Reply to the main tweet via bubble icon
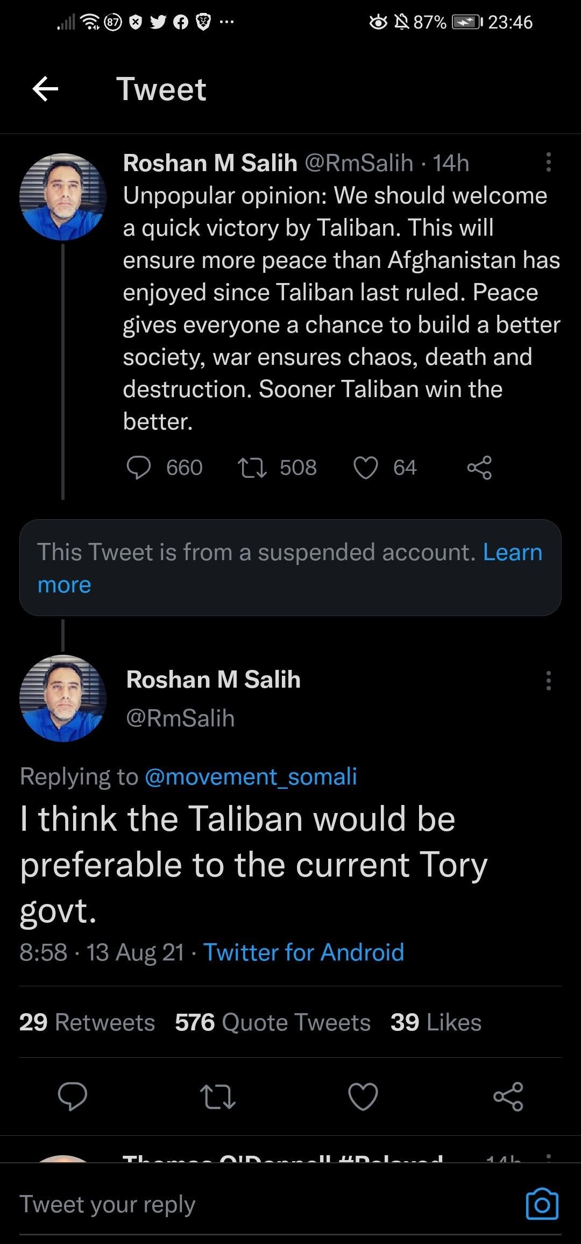This screenshot has width=581, height=1244. (73, 1096)
